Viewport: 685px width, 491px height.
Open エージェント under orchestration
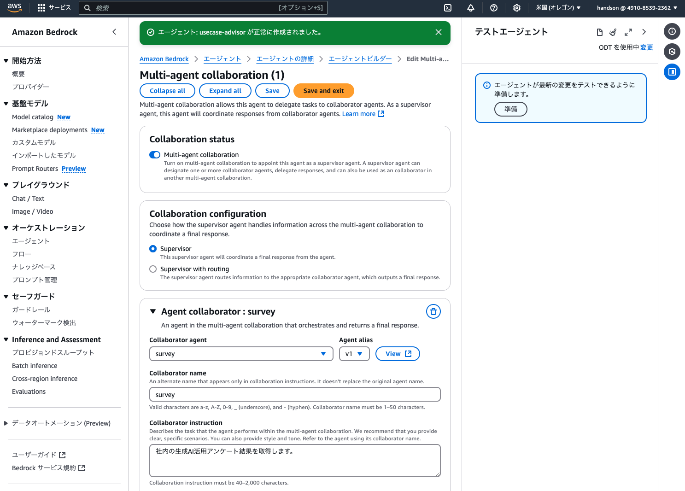coord(31,241)
